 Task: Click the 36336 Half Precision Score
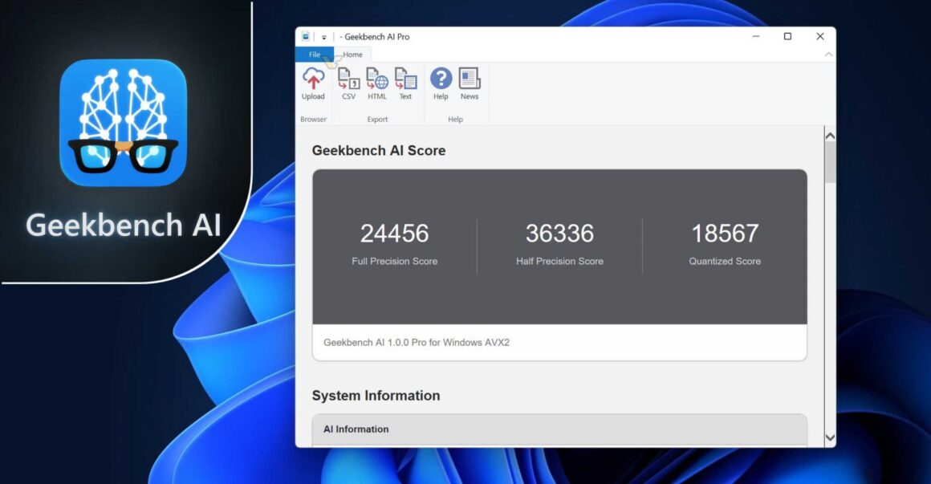coord(559,234)
